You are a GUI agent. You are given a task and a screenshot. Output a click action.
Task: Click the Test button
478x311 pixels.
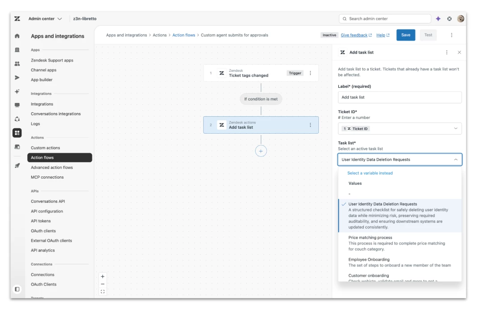tap(428, 35)
